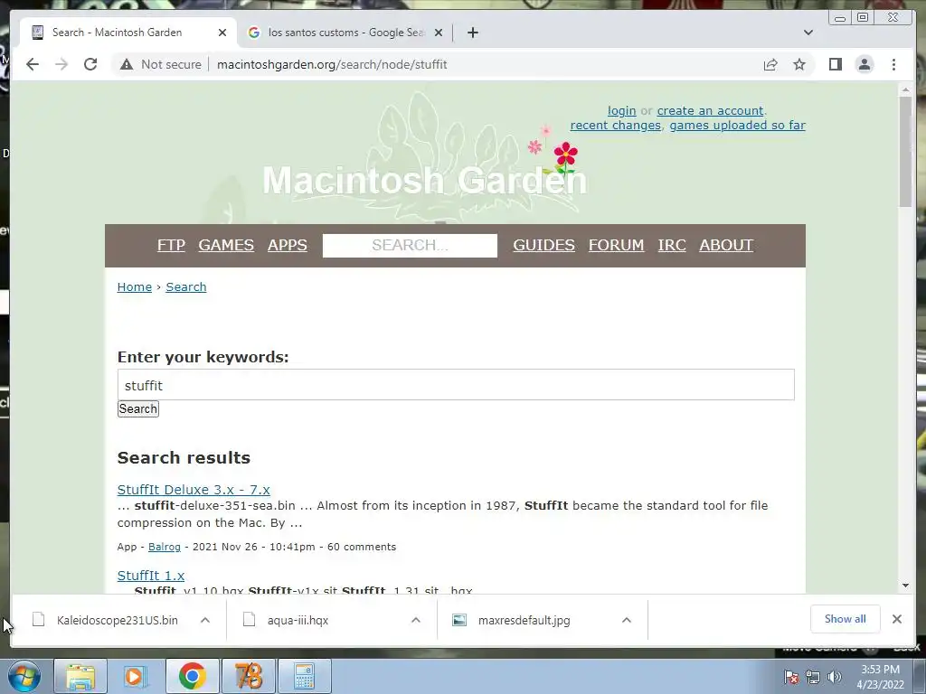Image resolution: width=926 pixels, height=694 pixels.
Task: Close the los santos customs tab
Action: pyautogui.click(x=439, y=33)
